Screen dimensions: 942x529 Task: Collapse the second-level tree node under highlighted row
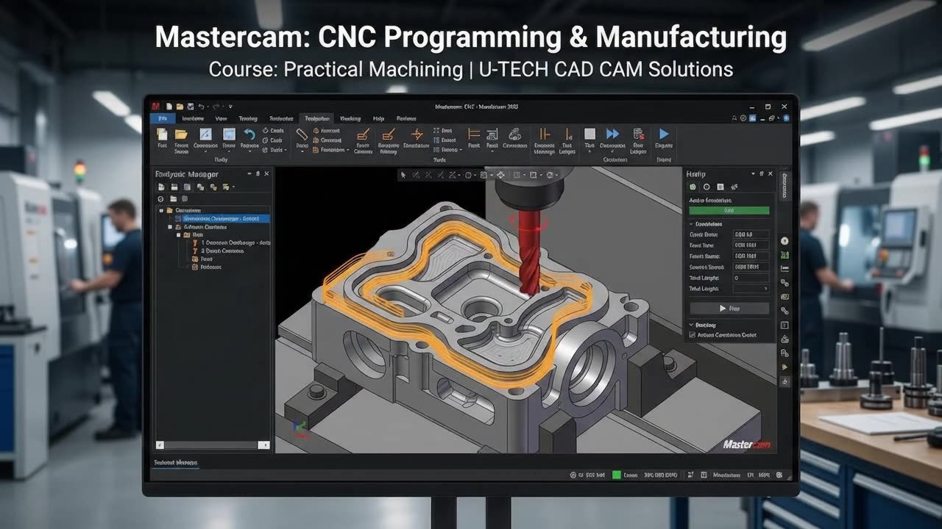point(170,227)
